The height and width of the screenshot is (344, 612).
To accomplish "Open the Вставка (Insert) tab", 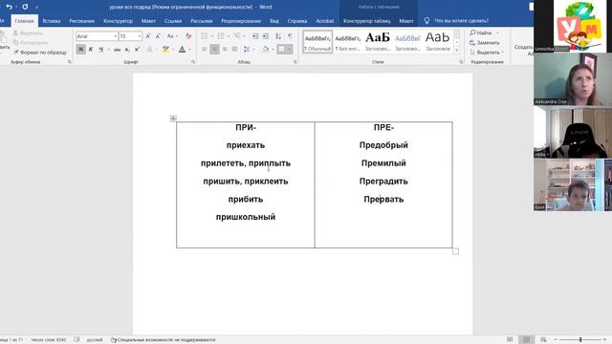I will (x=51, y=21).
